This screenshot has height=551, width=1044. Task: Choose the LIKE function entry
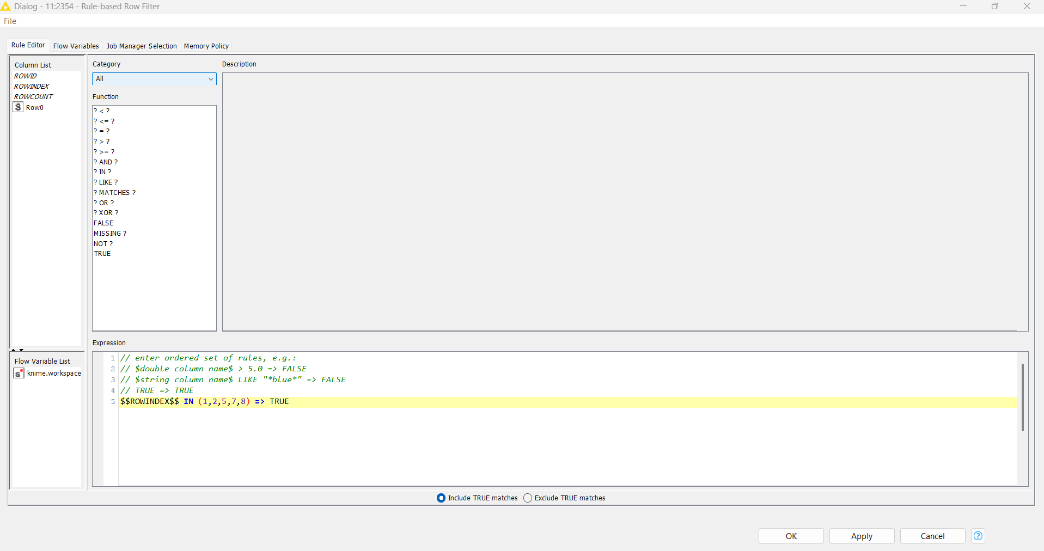click(x=106, y=182)
